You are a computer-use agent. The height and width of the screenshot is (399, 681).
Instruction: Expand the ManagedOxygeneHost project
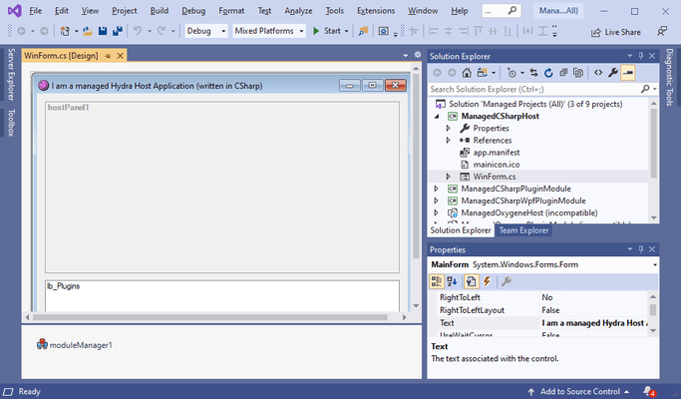pyautogui.click(x=437, y=213)
